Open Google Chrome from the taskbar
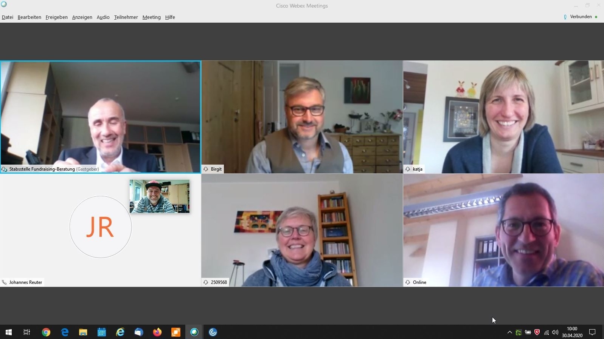Viewport: 604px width, 339px height. [46, 332]
